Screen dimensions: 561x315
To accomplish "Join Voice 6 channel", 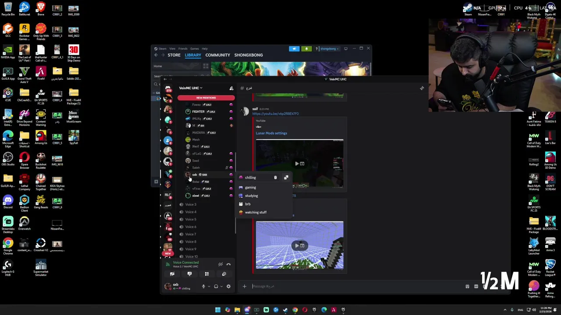I will (190, 227).
